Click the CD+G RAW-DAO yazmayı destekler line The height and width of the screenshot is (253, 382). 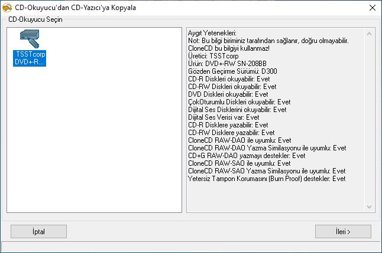tap(247, 156)
